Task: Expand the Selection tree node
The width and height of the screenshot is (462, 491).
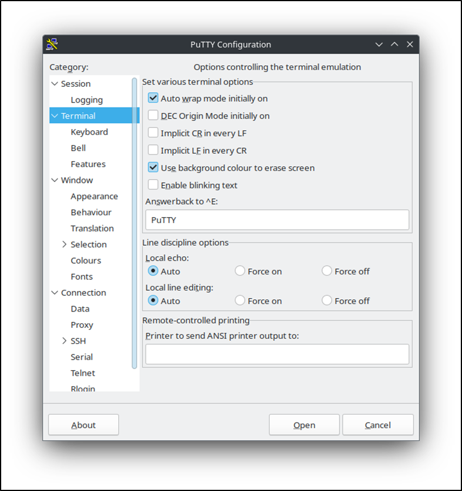Action: click(64, 244)
